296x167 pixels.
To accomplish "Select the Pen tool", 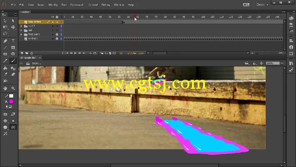I will 5,41.
